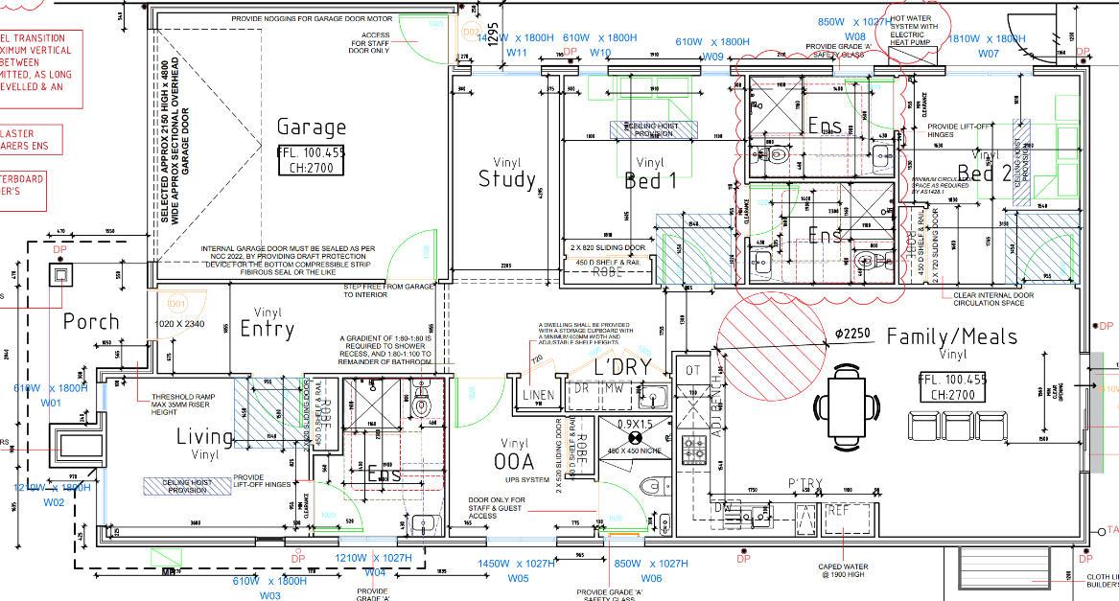
Task: Select the ceiling hoist provision box in Bed 1
Action: coord(654,129)
